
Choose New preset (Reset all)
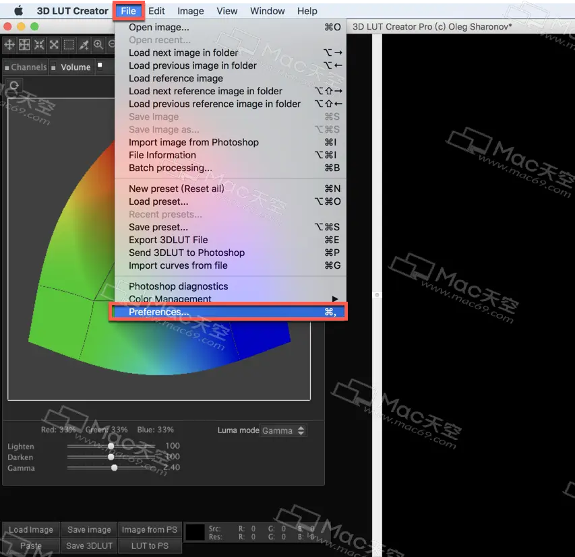point(231,189)
